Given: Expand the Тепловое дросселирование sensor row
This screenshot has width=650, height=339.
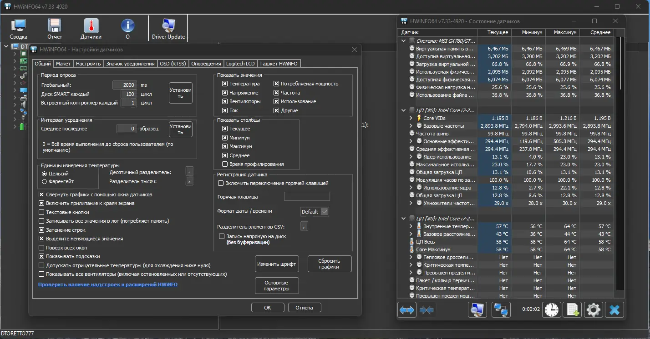Looking at the screenshot, I should [411, 257].
